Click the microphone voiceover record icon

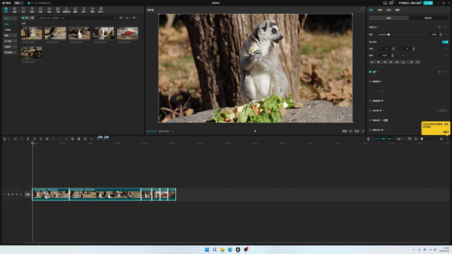point(368,139)
